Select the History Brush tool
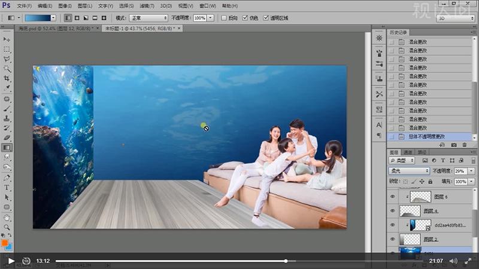 (7, 129)
